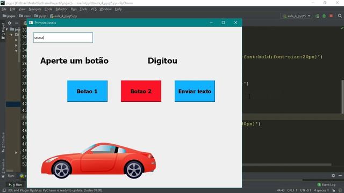Maximize the Primeira Janela window

224,23
